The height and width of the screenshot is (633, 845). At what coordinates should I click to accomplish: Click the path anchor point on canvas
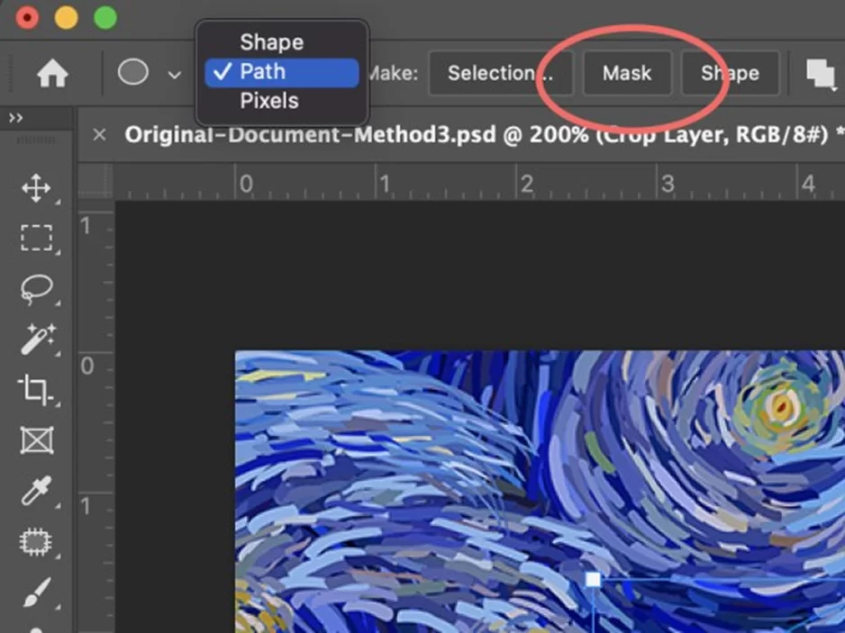click(x=593, y=579)
